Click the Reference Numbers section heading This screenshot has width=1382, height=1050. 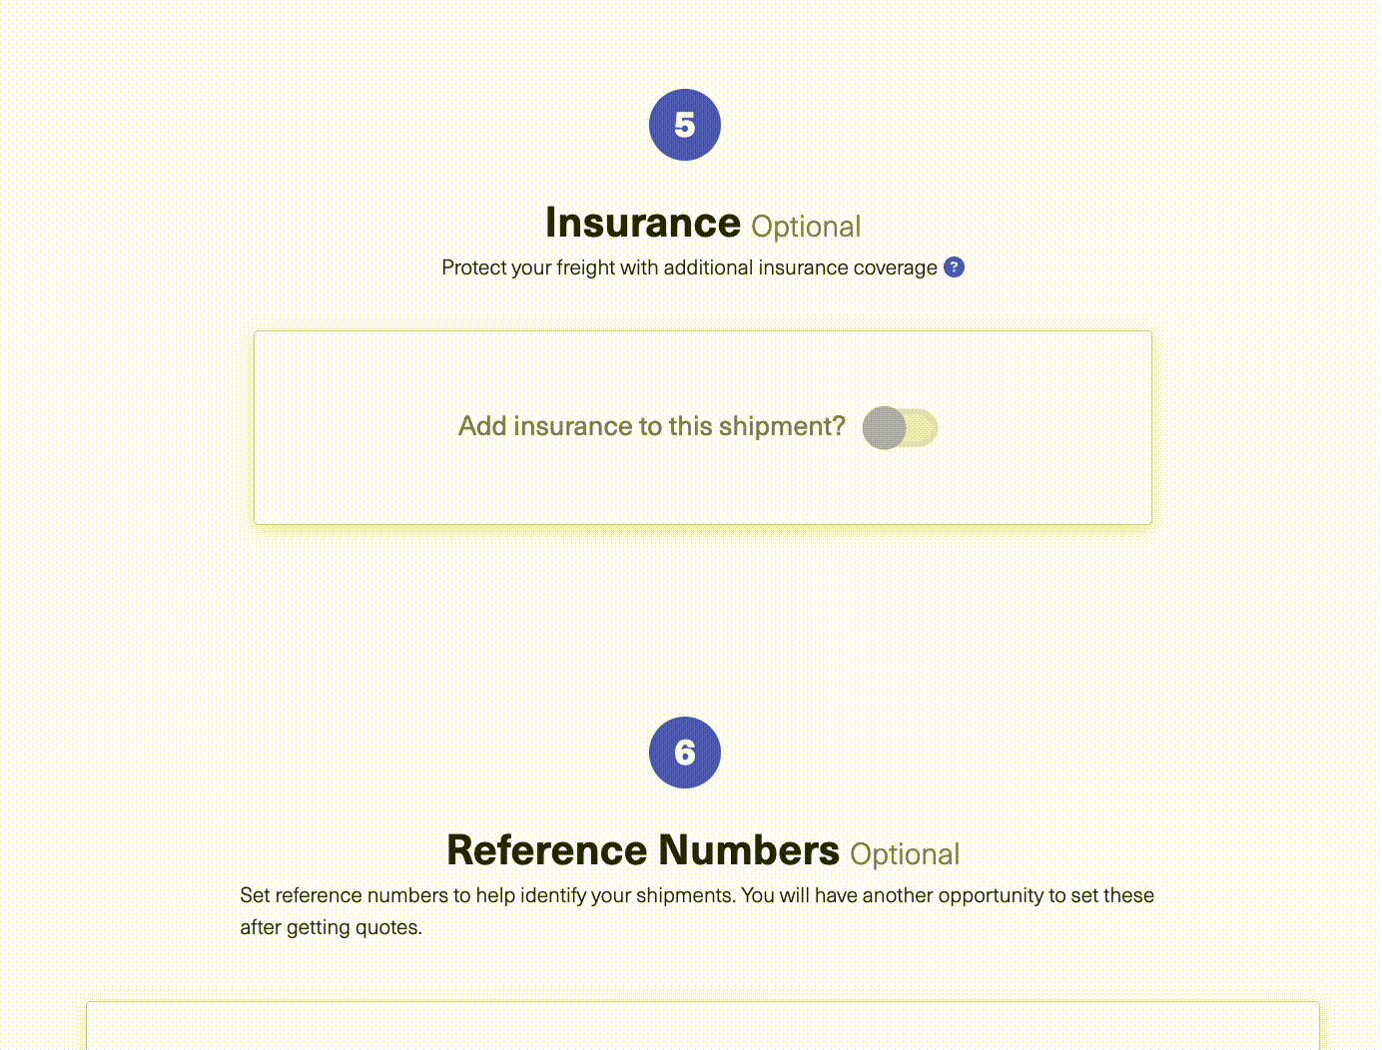tap(643, 850)
